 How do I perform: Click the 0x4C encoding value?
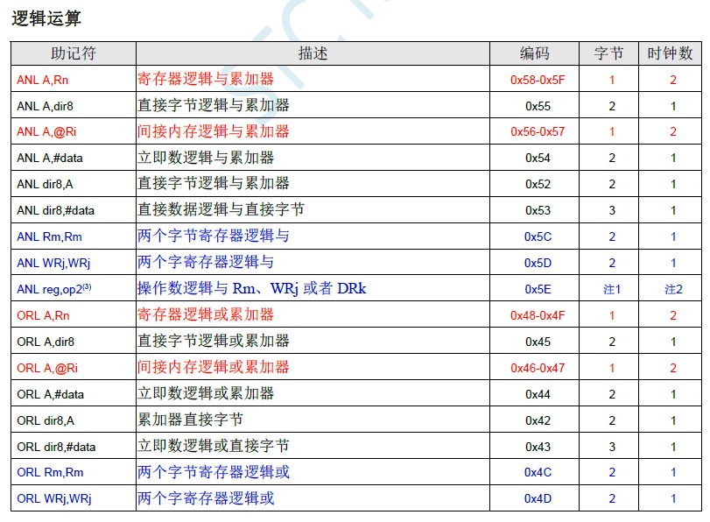[x=538, y=473]
